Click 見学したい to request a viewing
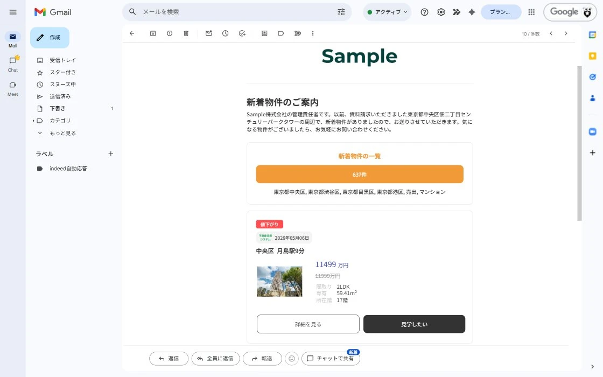The image size is (603, 377). tap(414, 324)
